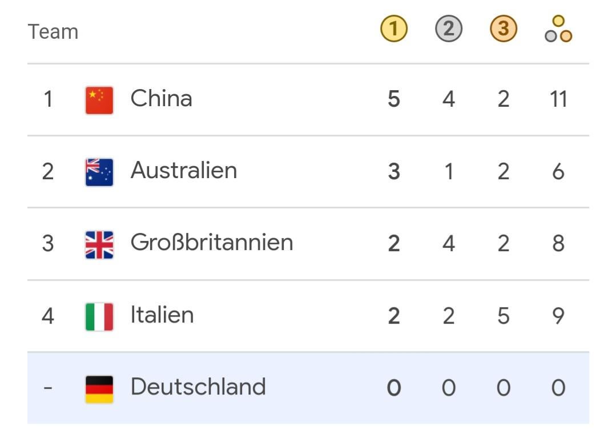This screenshot has height=443, width=600.
Task: Select the Italien team name
Action: click(162, 315)
